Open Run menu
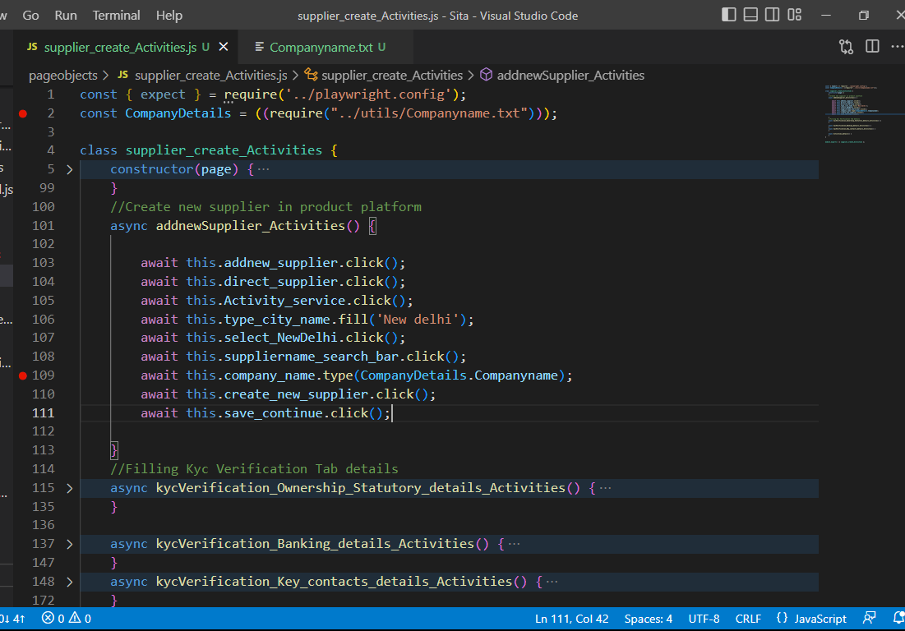The height and width of the screenshot is (631, 905). tap(66, 16)
